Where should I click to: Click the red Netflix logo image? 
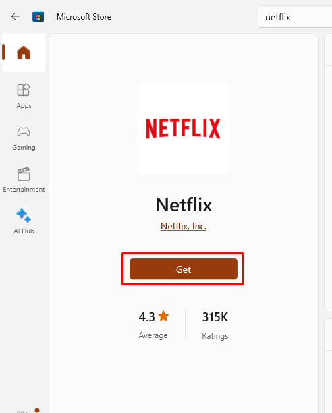[184, 128]
